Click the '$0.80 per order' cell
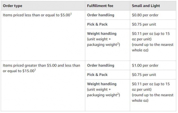 [x=153, y=15]
